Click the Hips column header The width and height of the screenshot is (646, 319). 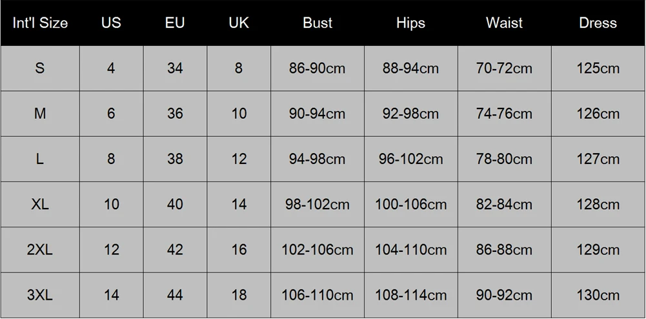pyautogui.click(x=410, y=23)
